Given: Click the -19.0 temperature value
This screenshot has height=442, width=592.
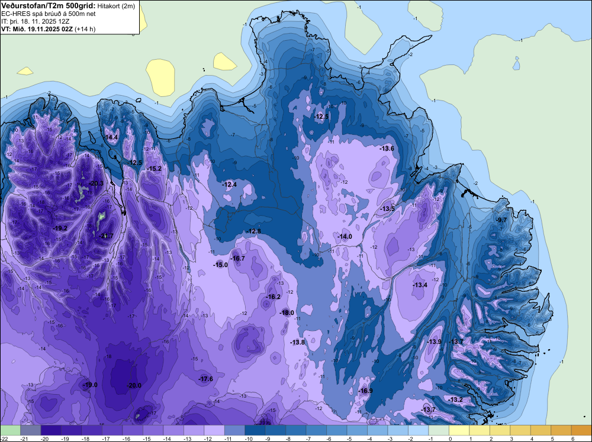Looking at the screenshot, I should coord(90,385).
